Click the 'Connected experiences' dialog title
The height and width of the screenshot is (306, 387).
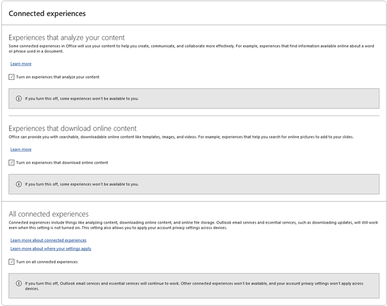point(47,14)
